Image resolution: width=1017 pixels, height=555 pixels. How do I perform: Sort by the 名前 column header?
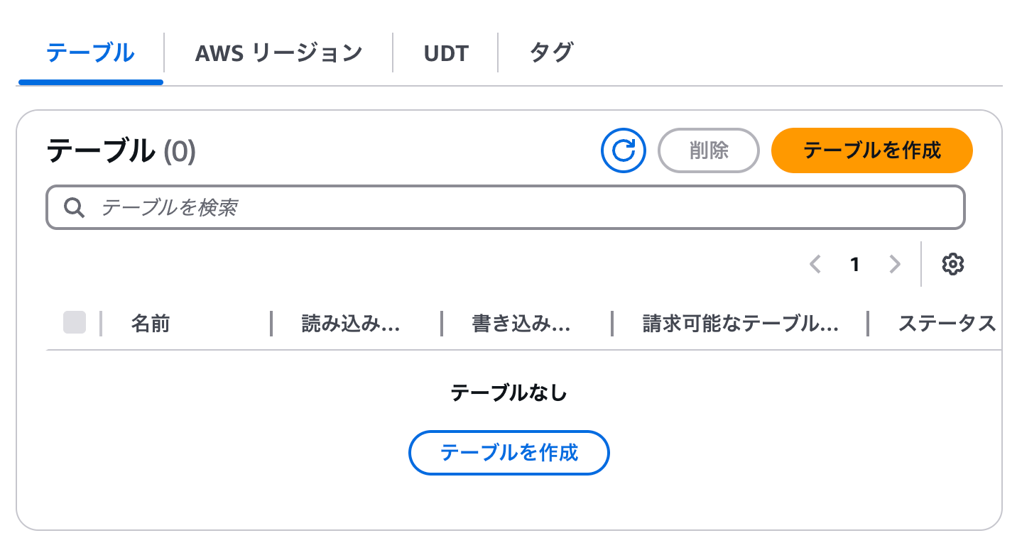[x=150, y=324]
